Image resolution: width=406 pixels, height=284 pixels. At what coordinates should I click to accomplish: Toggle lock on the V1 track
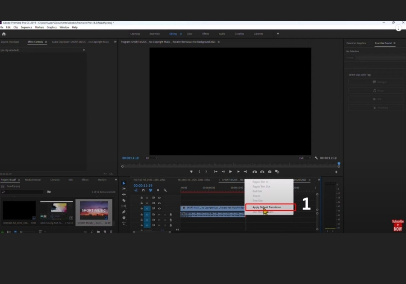pyautogui.click(x=142, y=209)
